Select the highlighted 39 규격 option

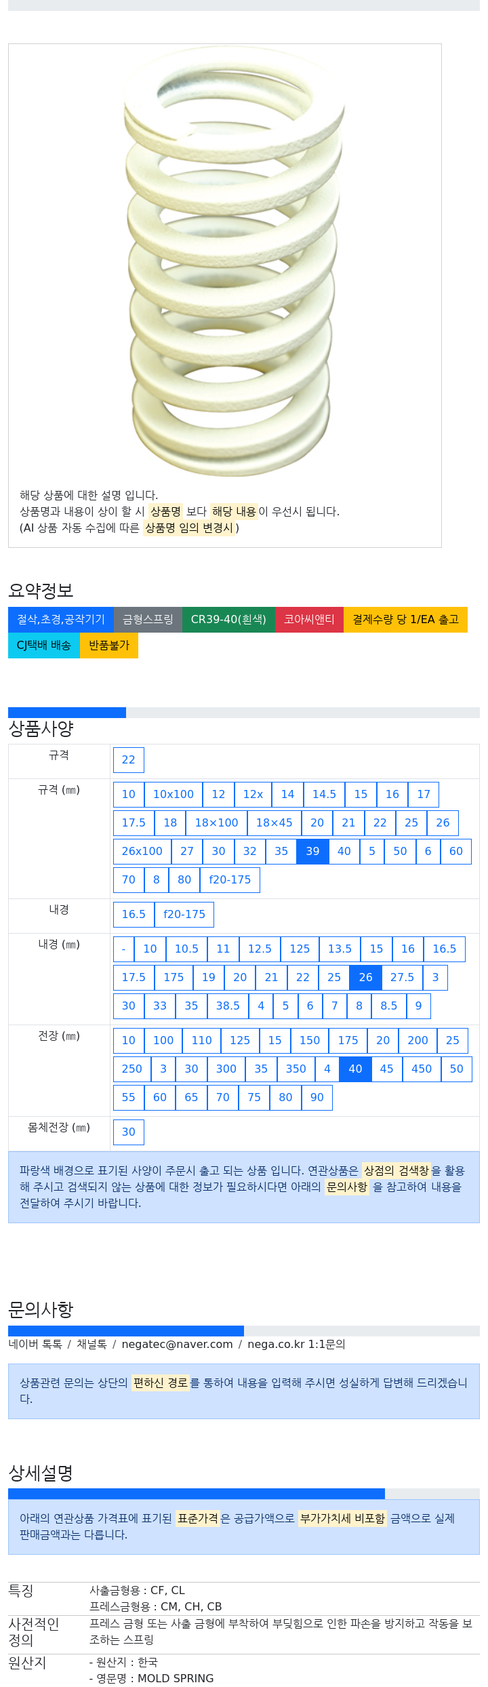(312, 852)
